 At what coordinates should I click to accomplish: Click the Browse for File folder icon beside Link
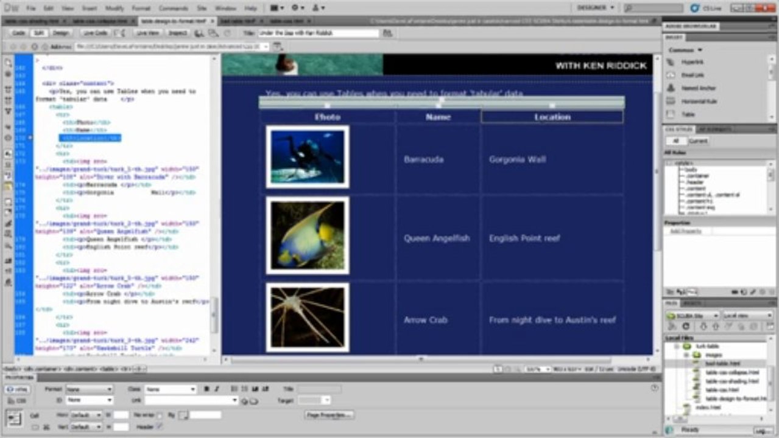click(253, 401)
